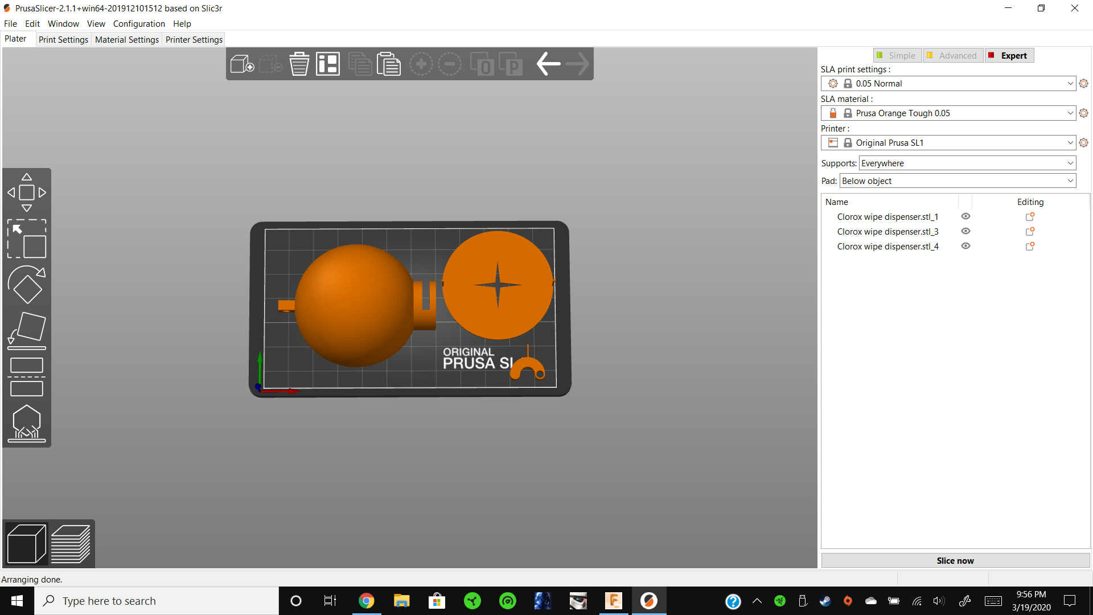Hide Clorox wipe dispenser.stl_1 object
The height and width of the screenshot is (615, 1093).
point(965,216)
